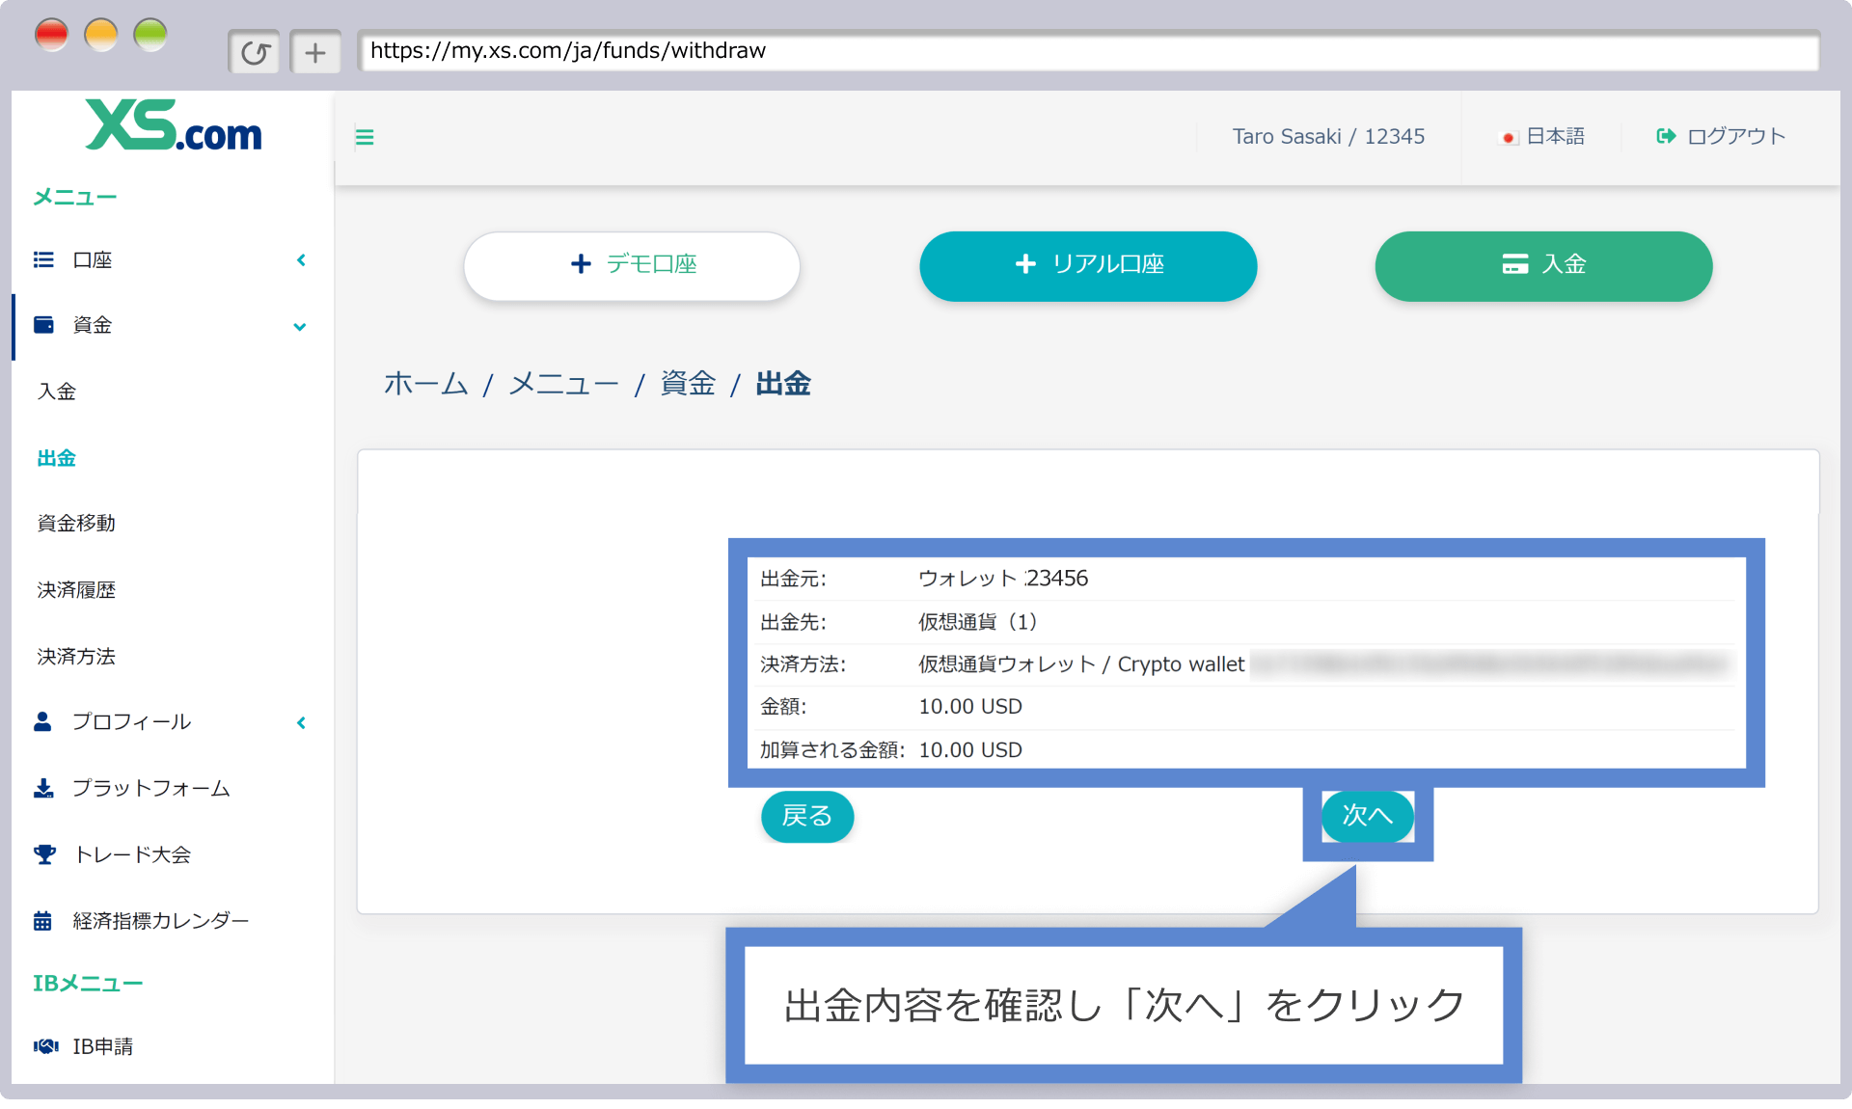
Task: Open 決済方法 in the sidebar
Action: point(76,657)
